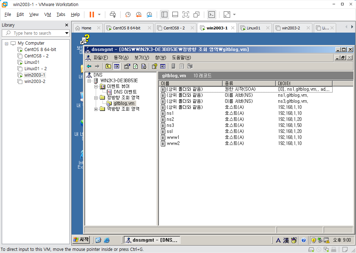
Task: Refresh the DNS view using toolbar icon
Action: 135,66
